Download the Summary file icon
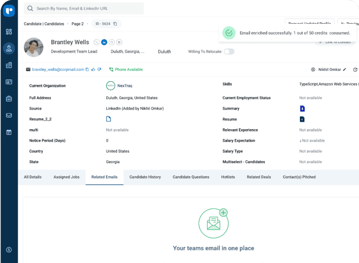This screenshot has width=359, height=263. click(x=302, y=109)
